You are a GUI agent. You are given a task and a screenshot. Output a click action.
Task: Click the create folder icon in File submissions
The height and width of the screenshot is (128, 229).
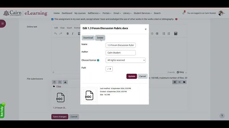coord(60,82)
